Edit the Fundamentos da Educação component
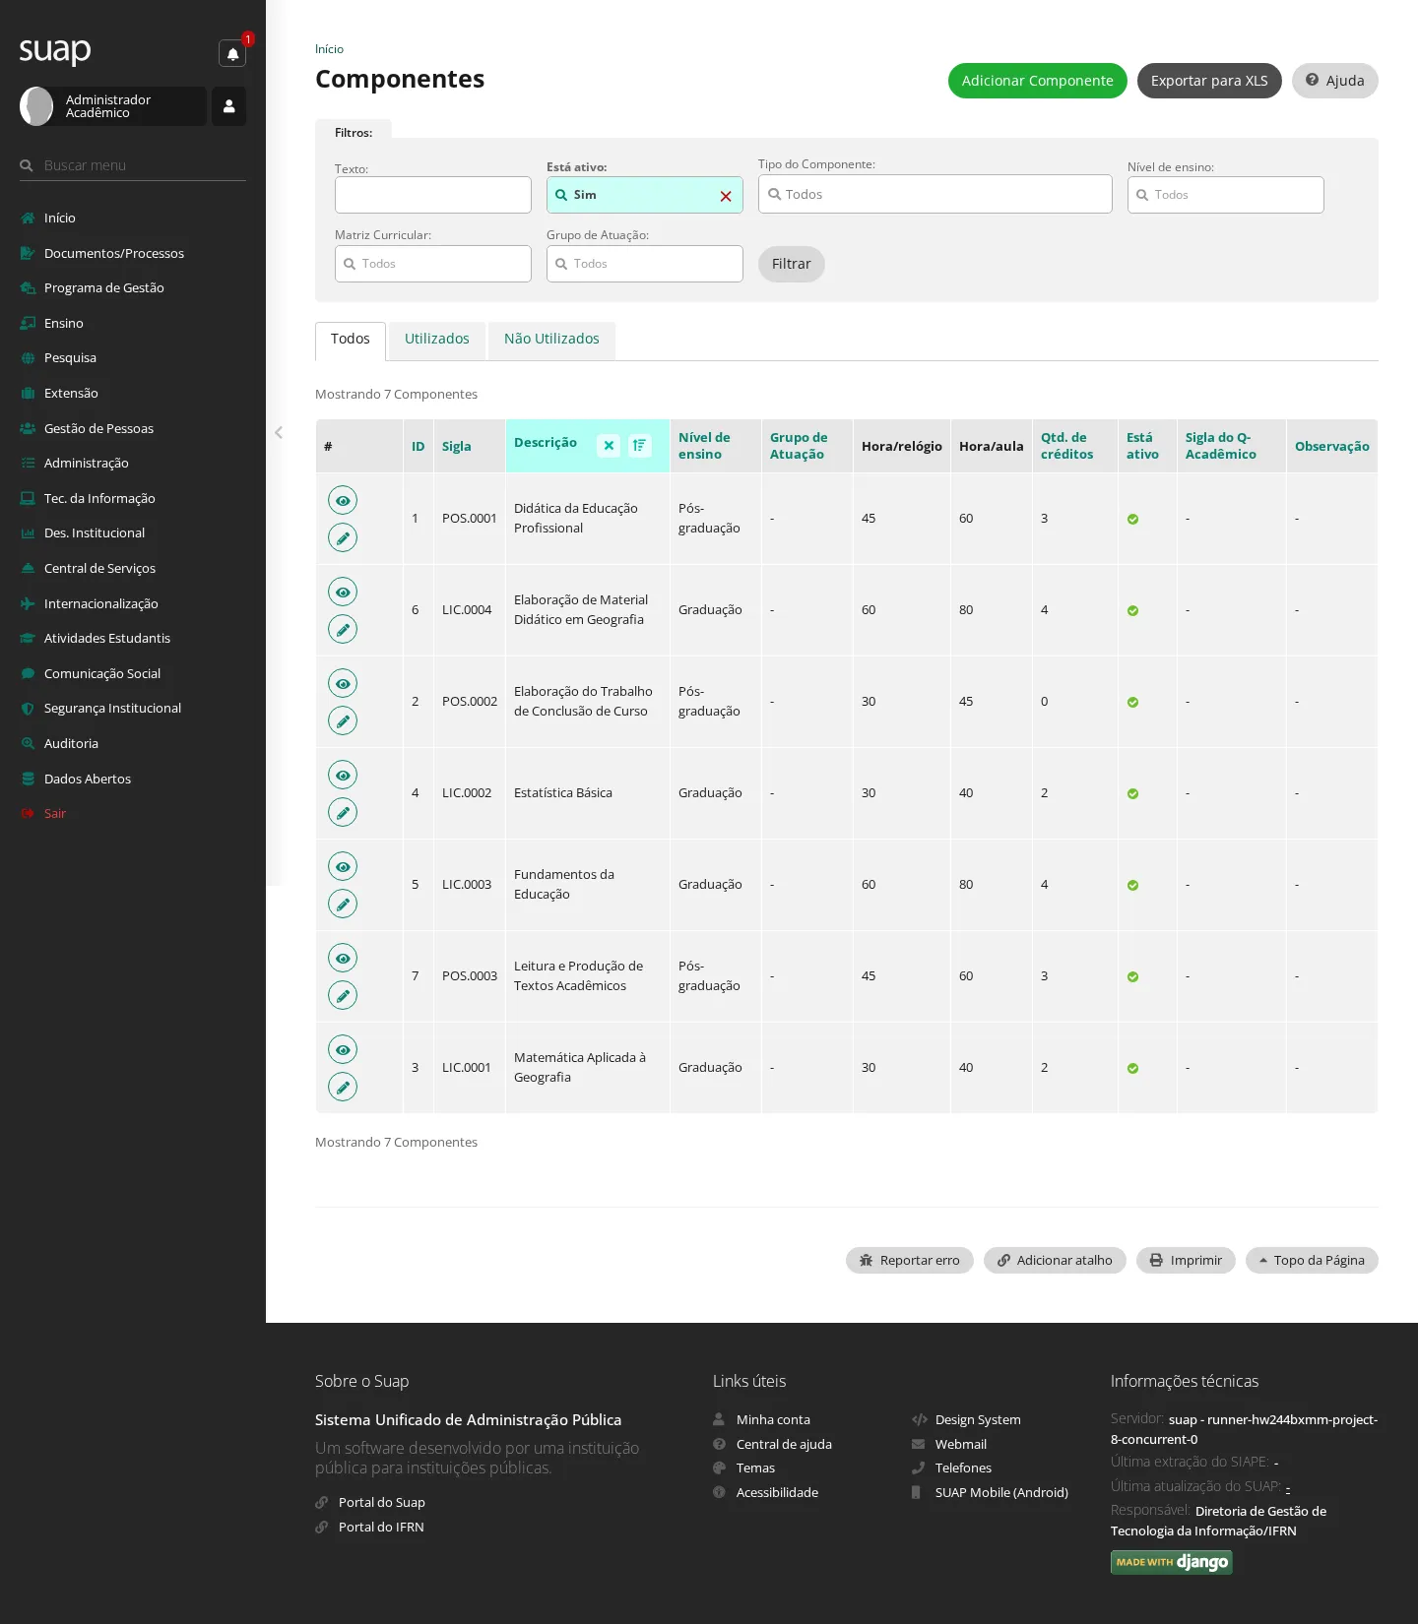The image size is (1418, 1624). (x=343, y=904)
